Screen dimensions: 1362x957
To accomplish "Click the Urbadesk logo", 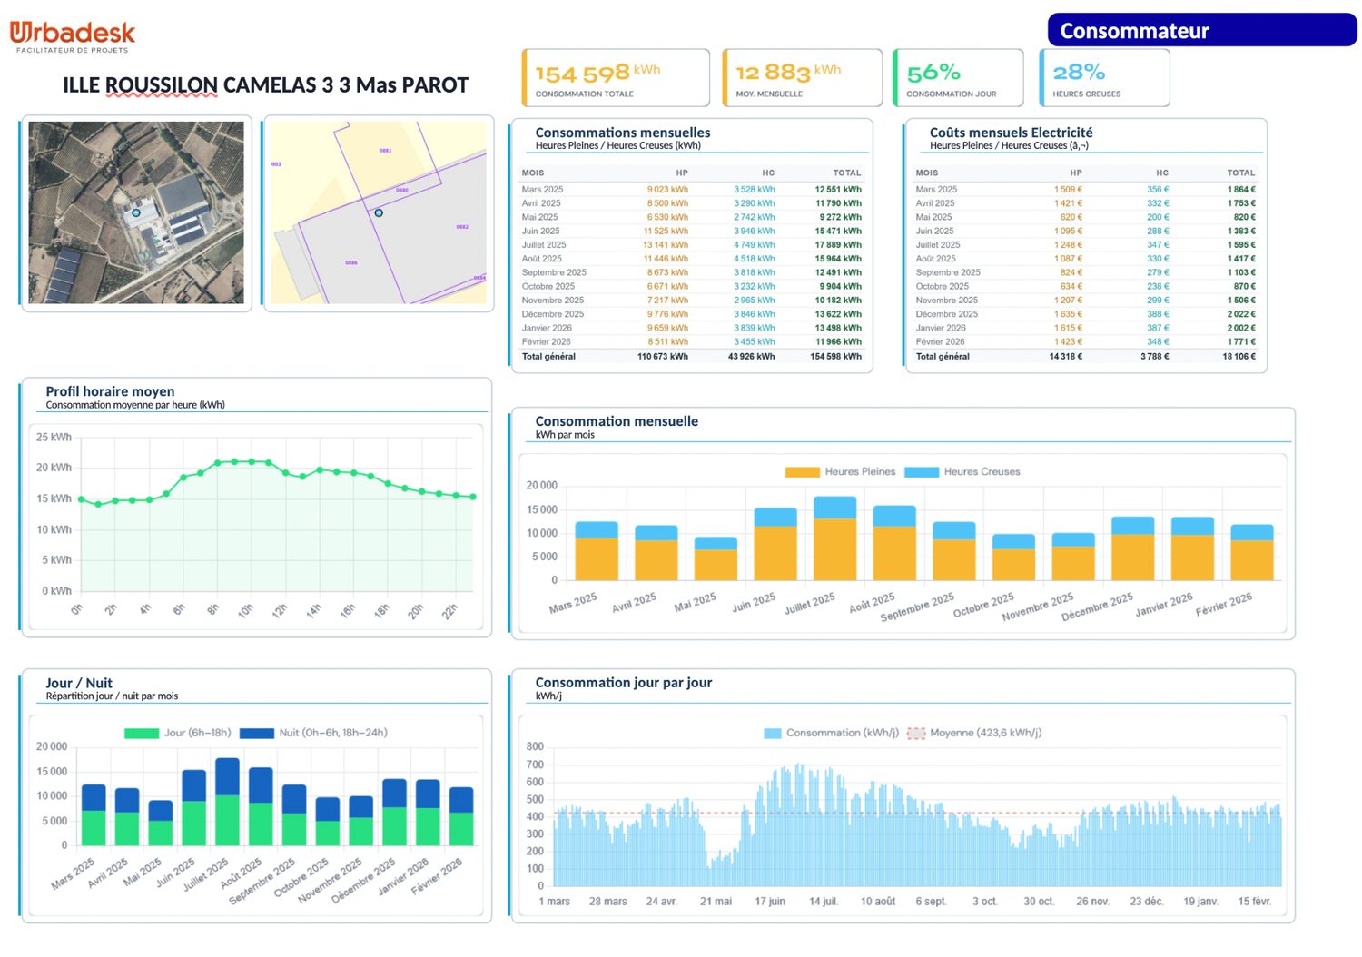I will coord(73,35).
